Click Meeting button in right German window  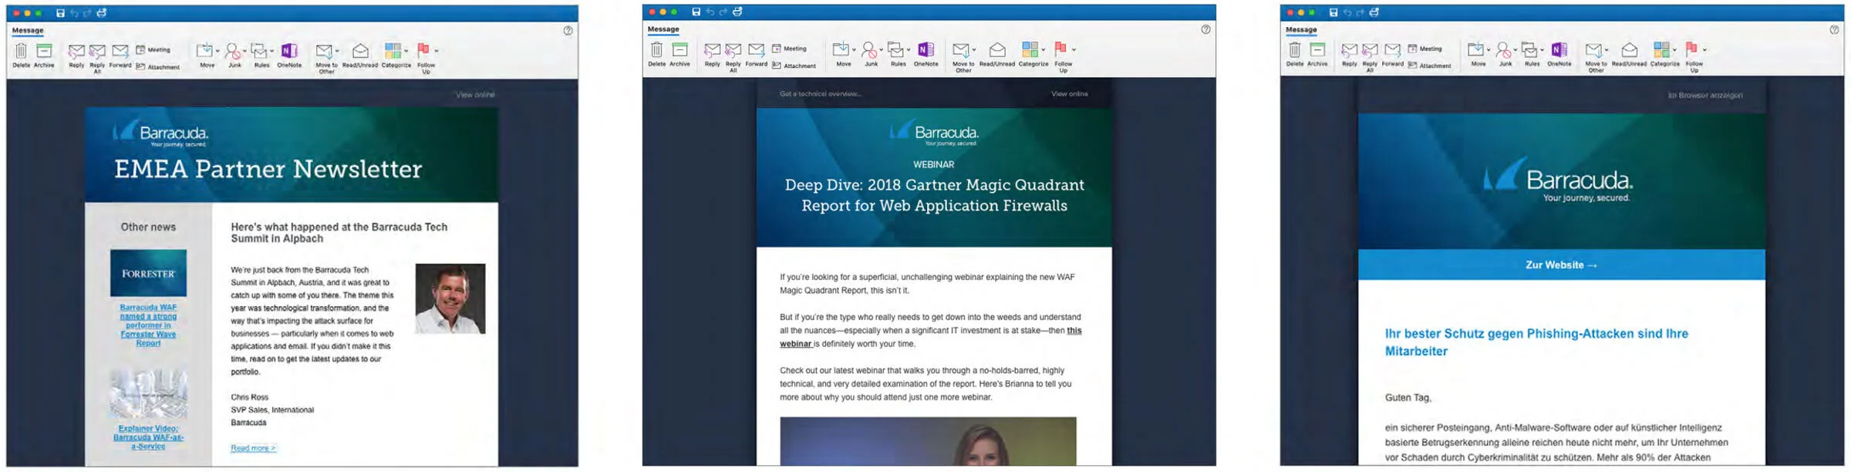[x=1424, y=49]
